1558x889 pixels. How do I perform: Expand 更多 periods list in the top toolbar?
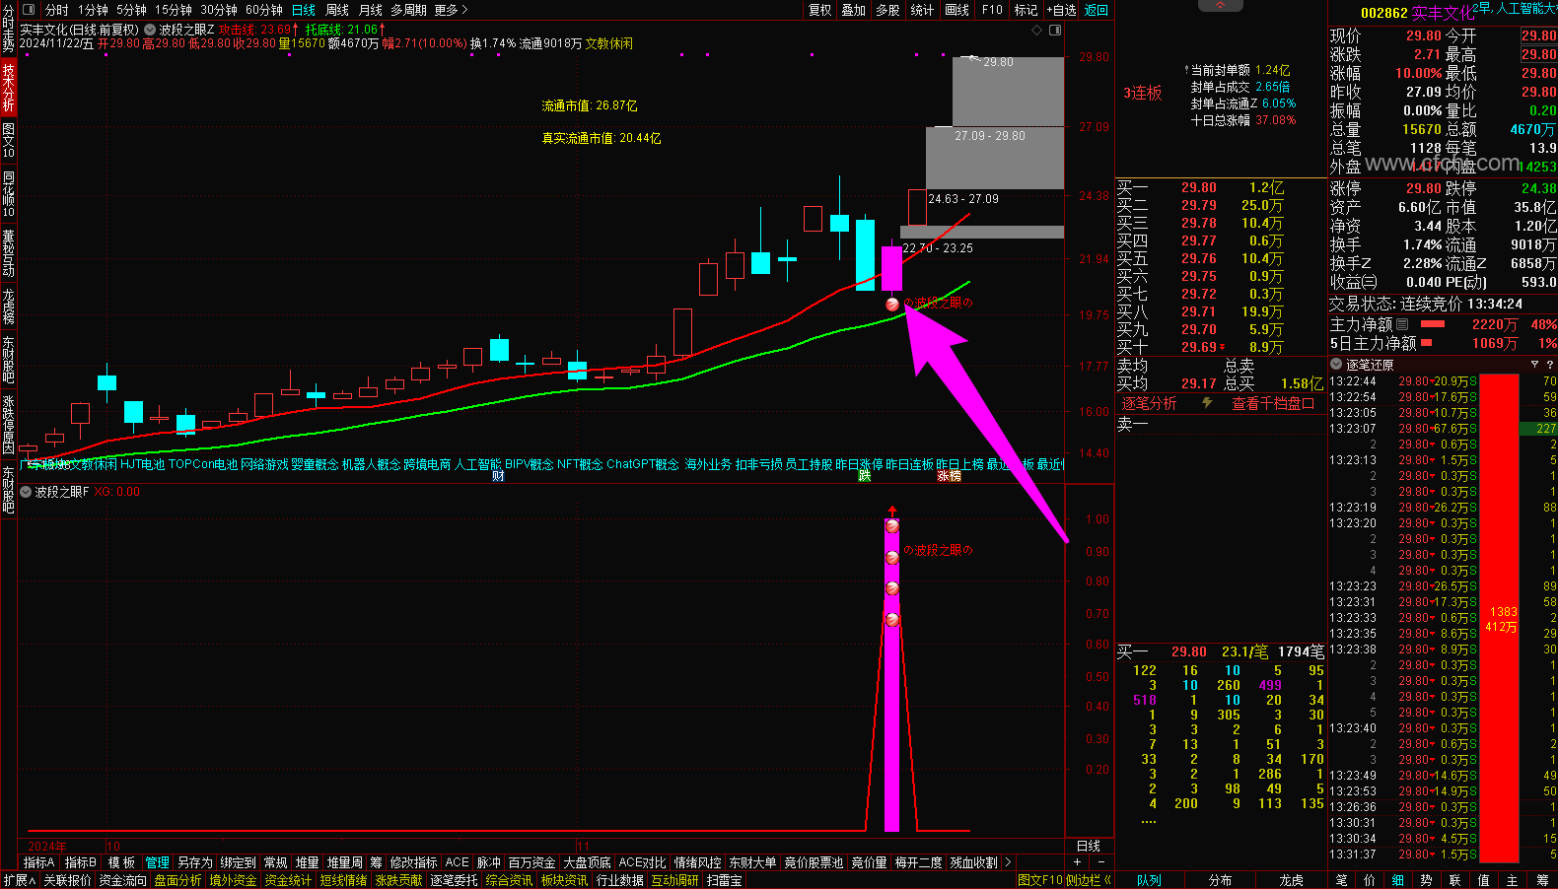pyautogui.click(x=451, y=10)
